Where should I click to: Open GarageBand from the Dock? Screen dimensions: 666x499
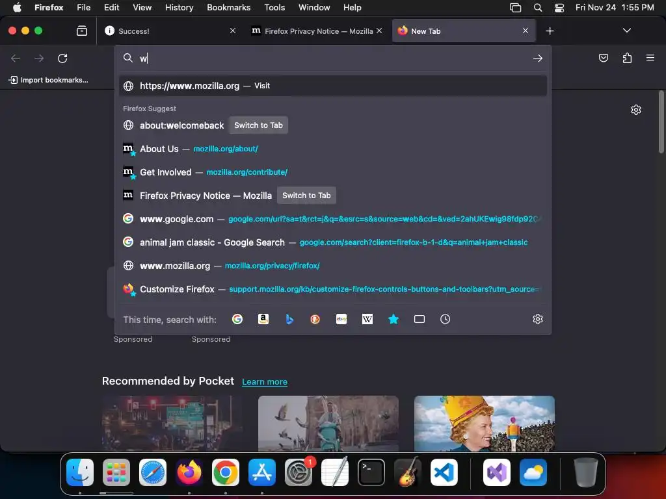pyautogui.click(x=408, y=472)
